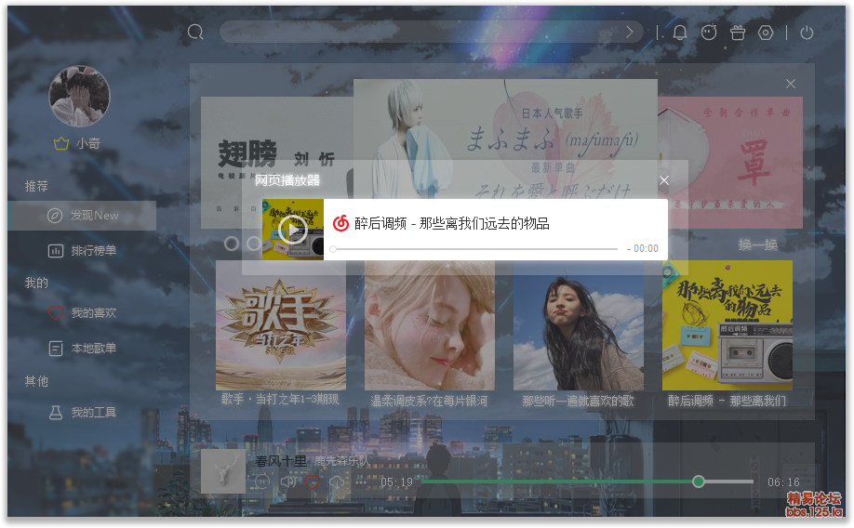The height and width of the screenshot is (528, 854).
Task: Click the arrow in the search bar
Action: [630, 33]
